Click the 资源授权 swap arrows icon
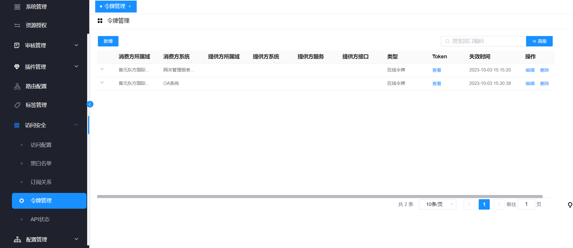The image size is (573, 248). (17, 25)
